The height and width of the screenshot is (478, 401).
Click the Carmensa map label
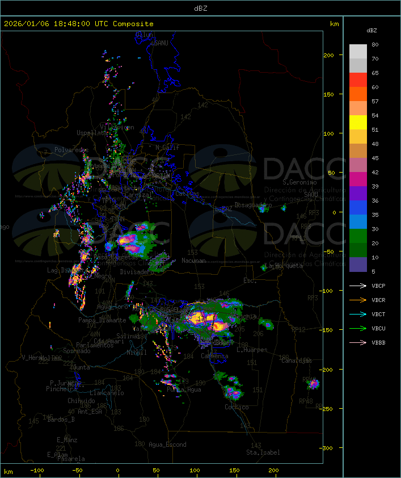tap(214, 356)
